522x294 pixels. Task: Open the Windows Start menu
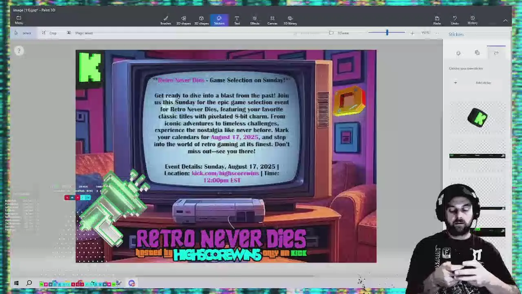(x=16, y=283)
